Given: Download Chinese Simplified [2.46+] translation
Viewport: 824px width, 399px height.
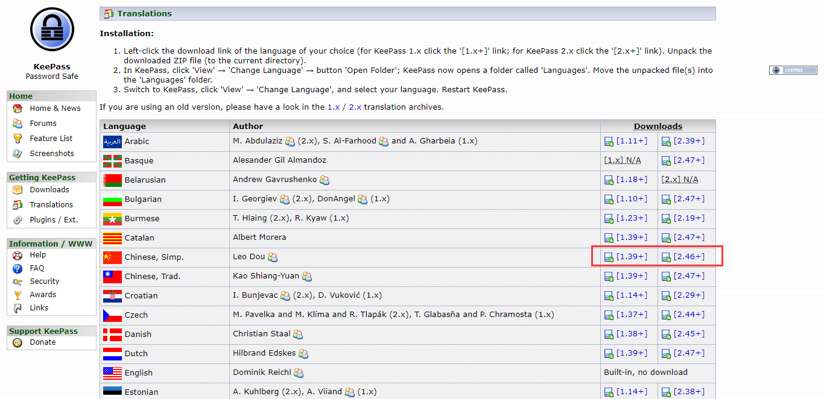Looking at the screenshot, I should pos(688,257).
